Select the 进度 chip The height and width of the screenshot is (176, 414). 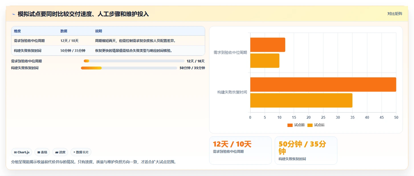point(60,152)
